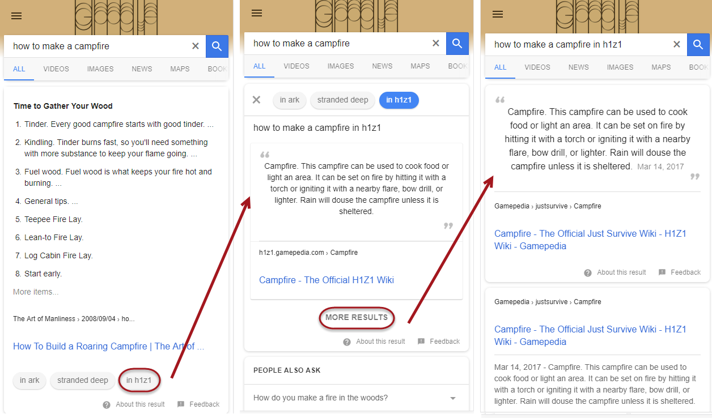Image resolution: width=712 pixels, height=418 pixels.
Task: Click blue search button in left panel
Action: tap(217, 46)
